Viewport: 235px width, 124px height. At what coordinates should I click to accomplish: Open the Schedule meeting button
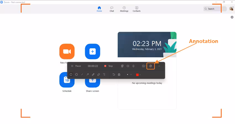pos(67,80)
